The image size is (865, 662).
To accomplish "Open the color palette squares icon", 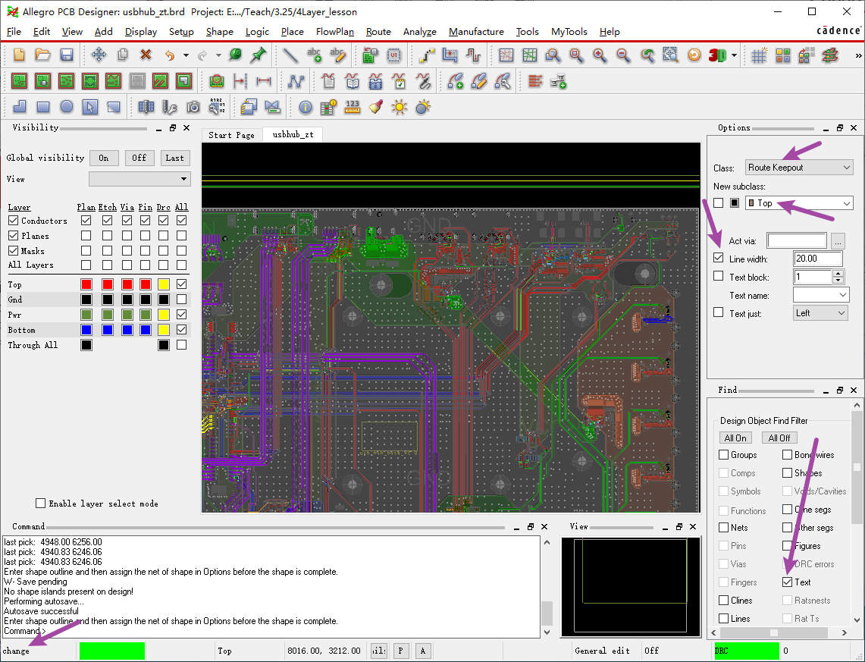I will [783, 55].
